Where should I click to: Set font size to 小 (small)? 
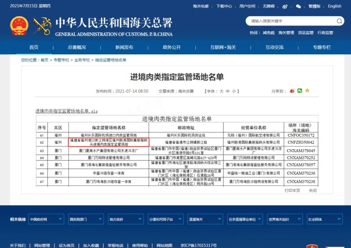pyautogui.click(x=234, y=91)
